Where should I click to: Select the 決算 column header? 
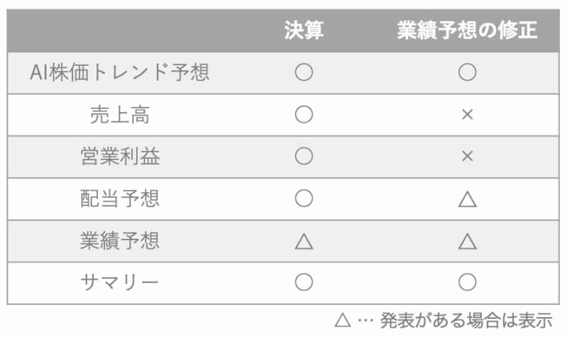[x=304, y=31]
